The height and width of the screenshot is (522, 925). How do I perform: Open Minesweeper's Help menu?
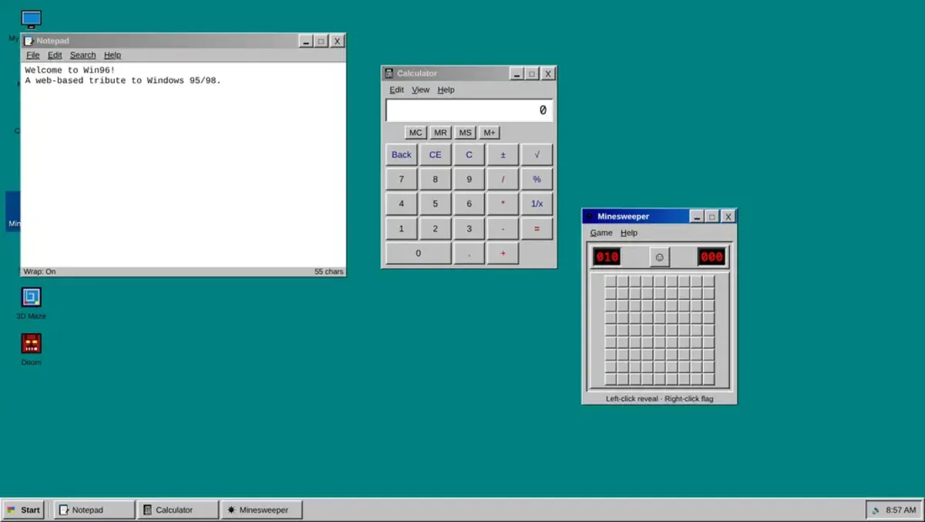pos(629,233)
